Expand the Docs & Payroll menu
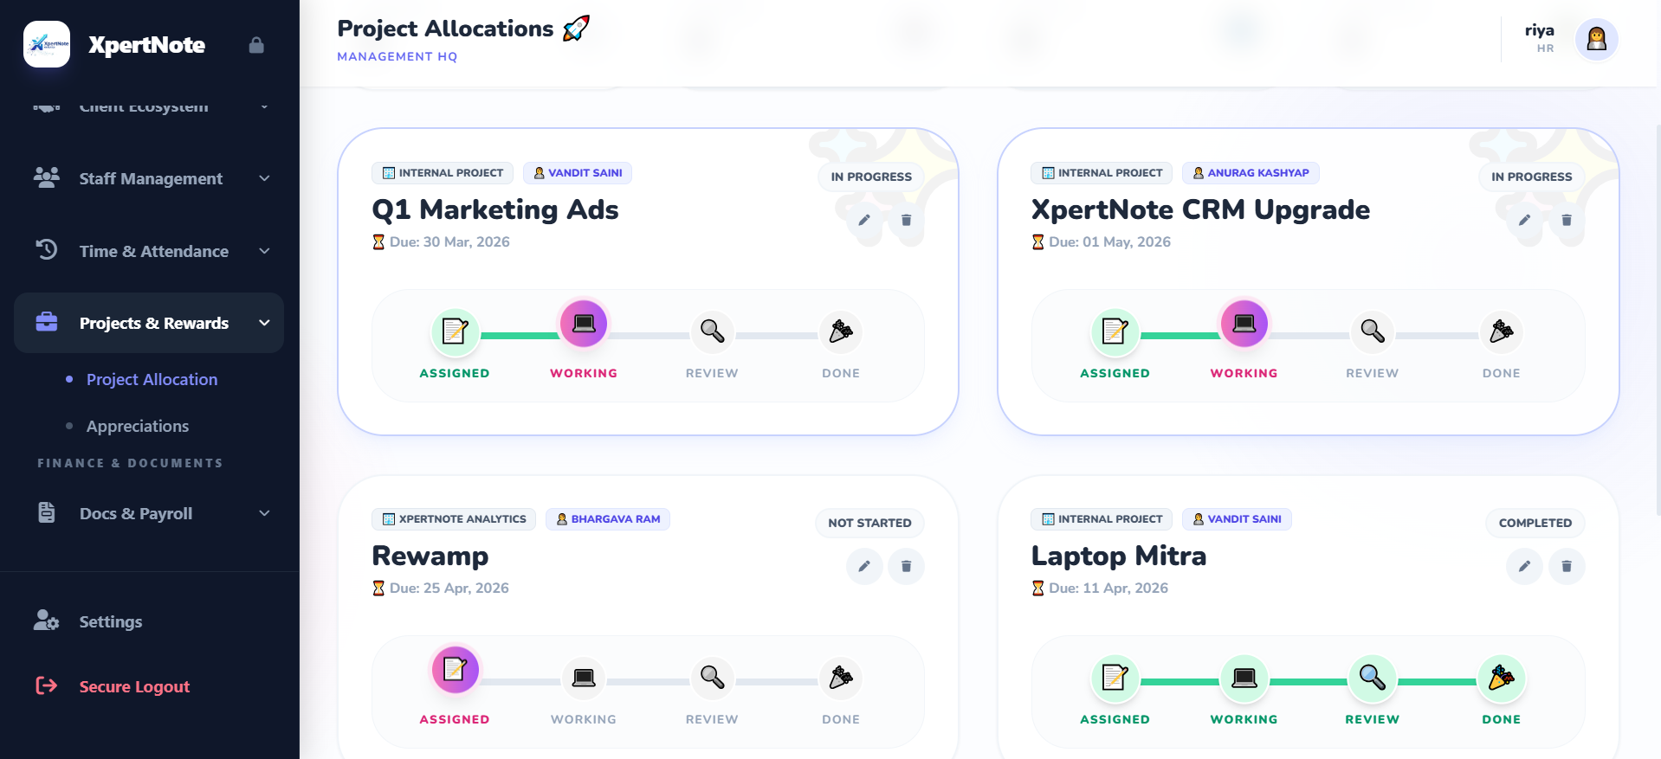Image resolution: width=1661 pixels, height=759 pixels. click(149, 513)
